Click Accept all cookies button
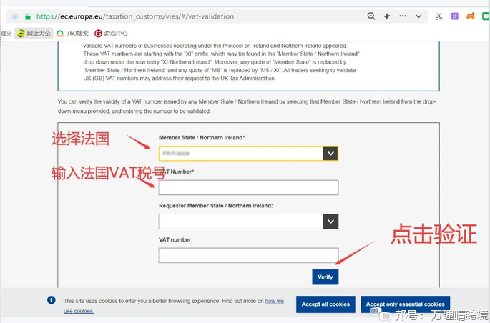 (325, 304)
